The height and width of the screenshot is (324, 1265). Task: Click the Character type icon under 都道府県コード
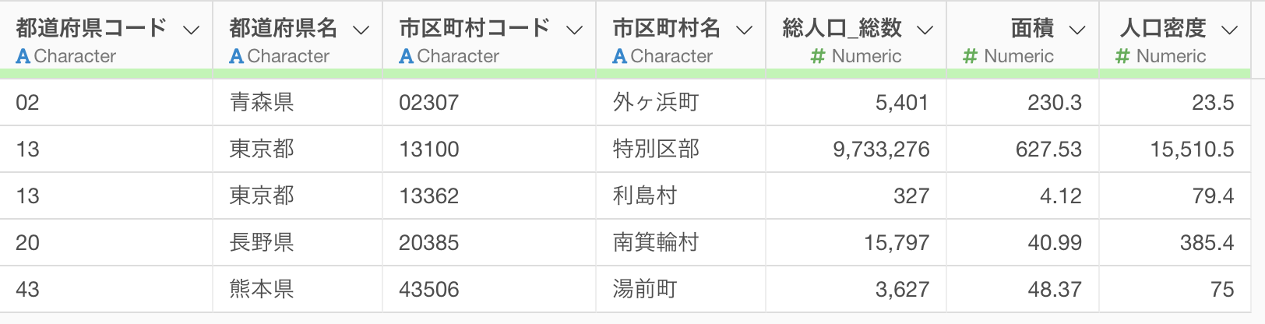click(23, 56)
